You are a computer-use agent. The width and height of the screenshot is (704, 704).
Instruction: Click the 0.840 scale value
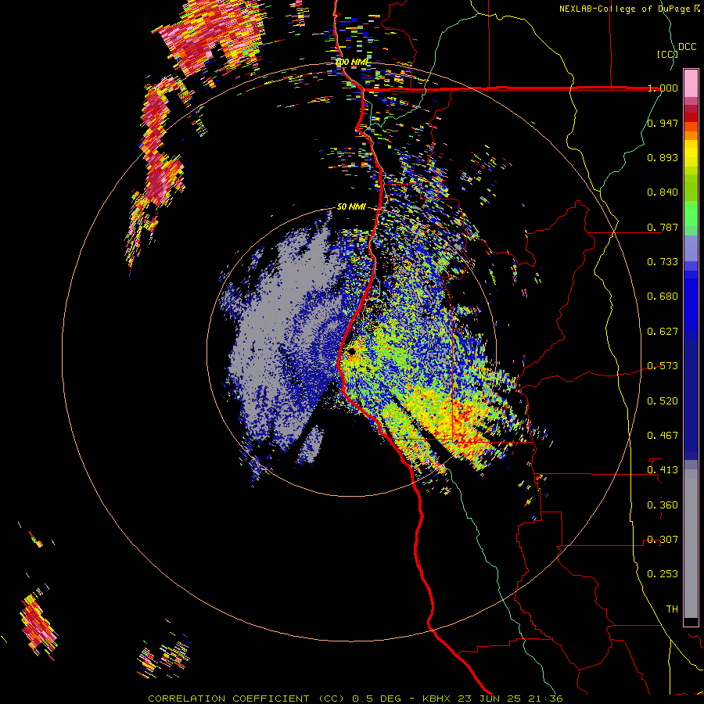[663, 192]
